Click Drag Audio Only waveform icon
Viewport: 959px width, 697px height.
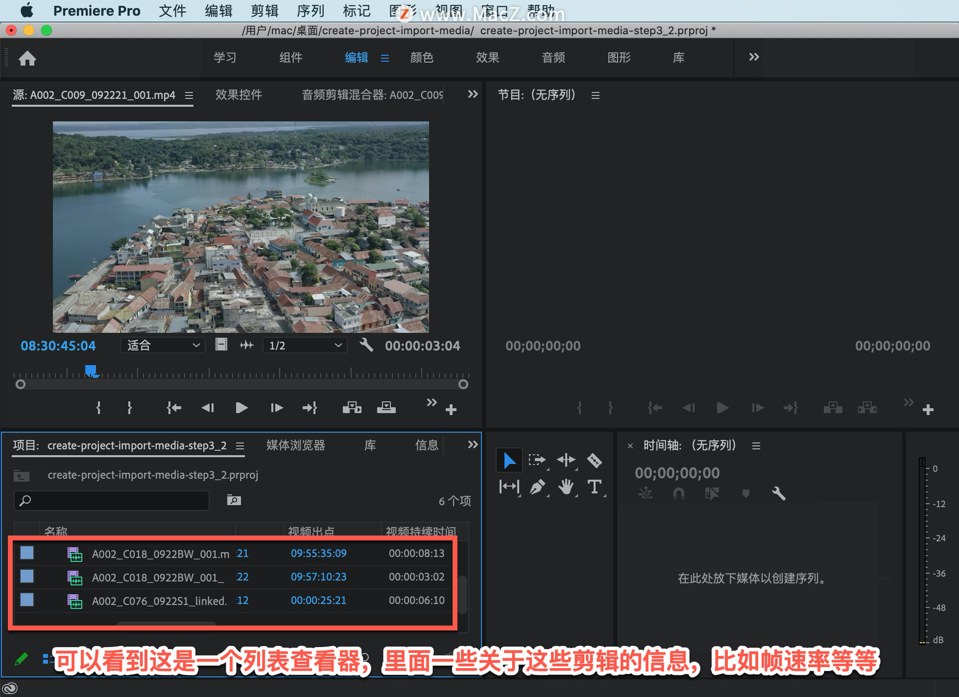[247, 345]
